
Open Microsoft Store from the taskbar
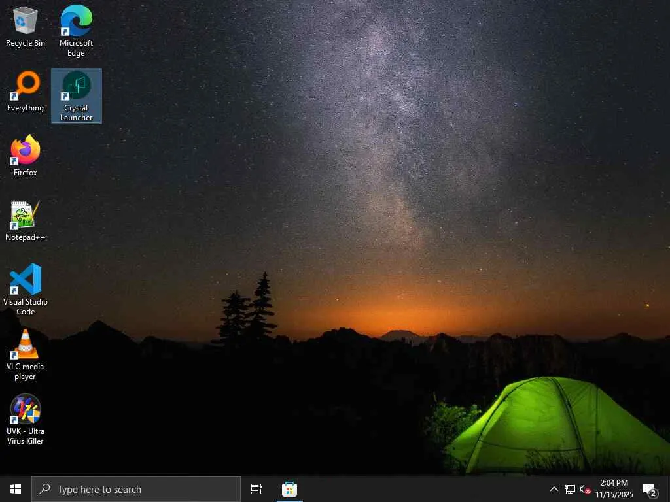289,489
